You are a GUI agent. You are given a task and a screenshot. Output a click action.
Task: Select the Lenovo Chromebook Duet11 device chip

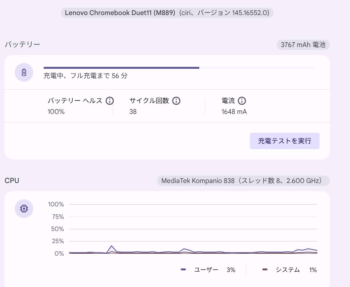pos(167,13)
